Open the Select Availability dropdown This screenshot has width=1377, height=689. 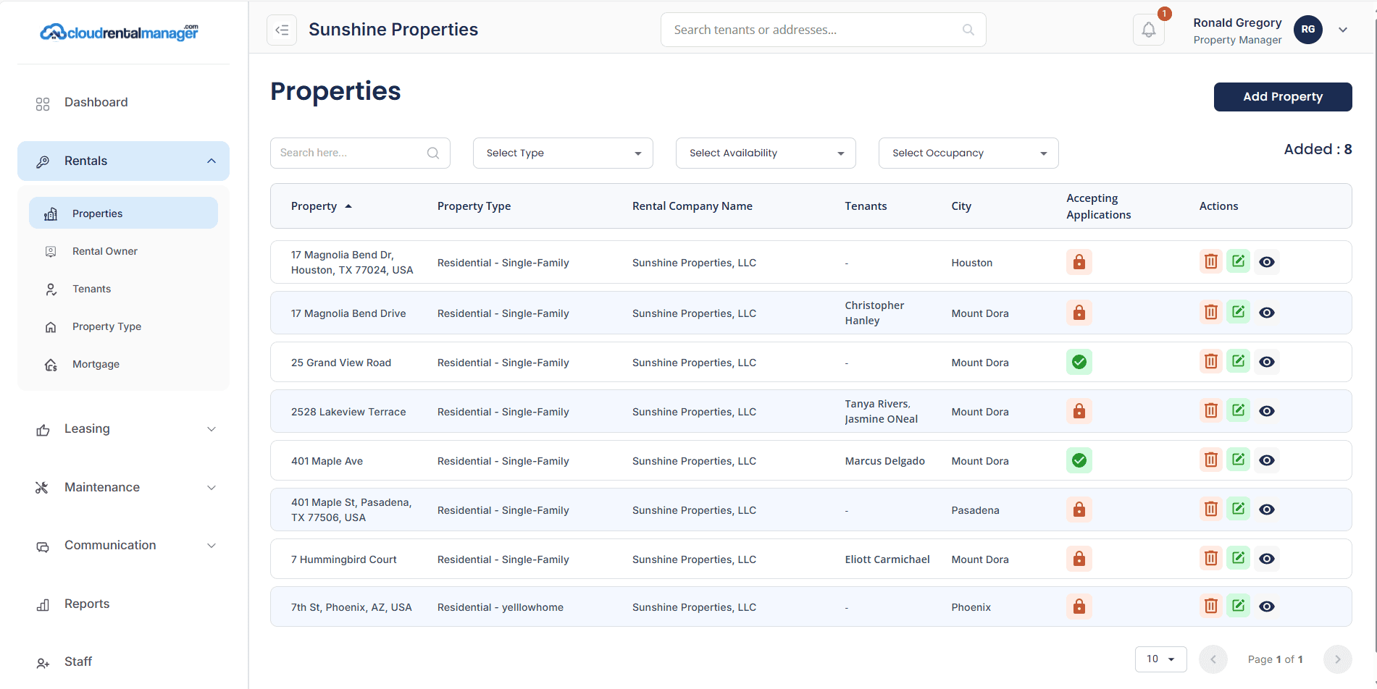tap(766, 153)
